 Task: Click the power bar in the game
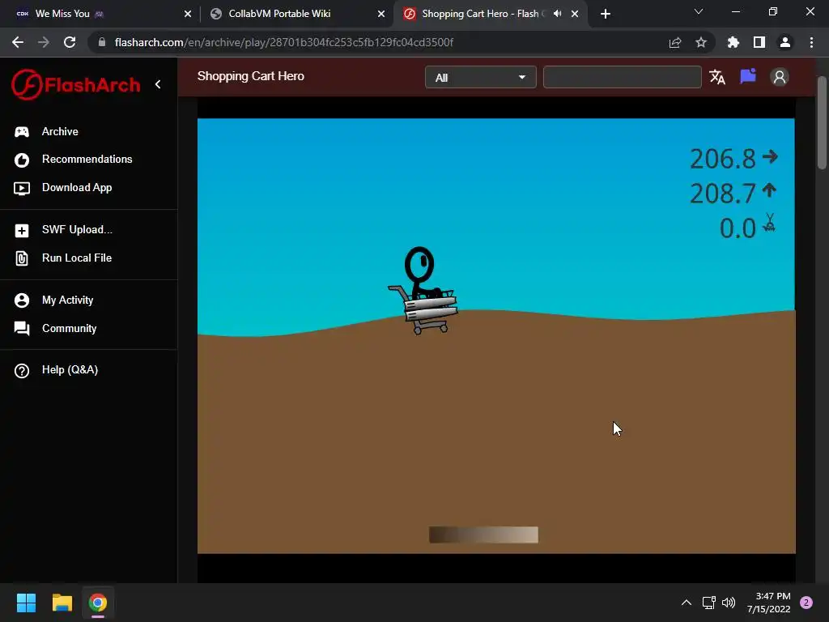coord(483,535)
